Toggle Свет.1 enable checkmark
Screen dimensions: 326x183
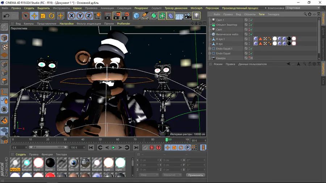(251, 20)
